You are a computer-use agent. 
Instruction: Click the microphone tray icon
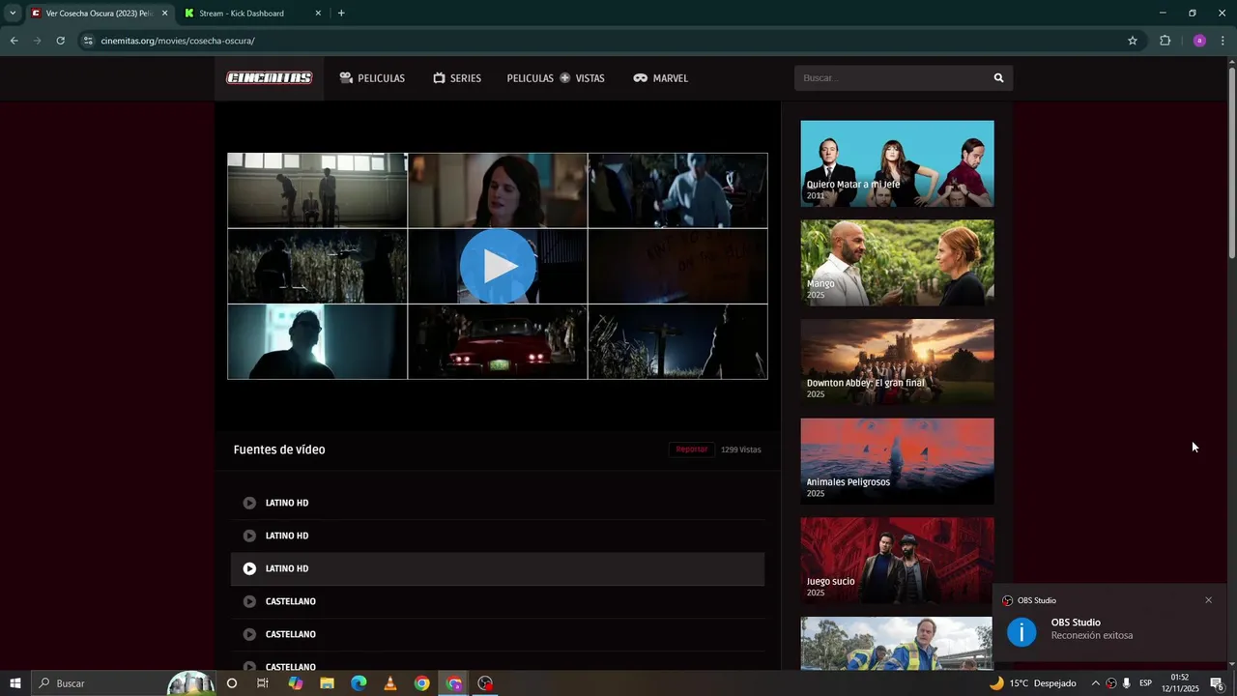tap(1127, 683)
